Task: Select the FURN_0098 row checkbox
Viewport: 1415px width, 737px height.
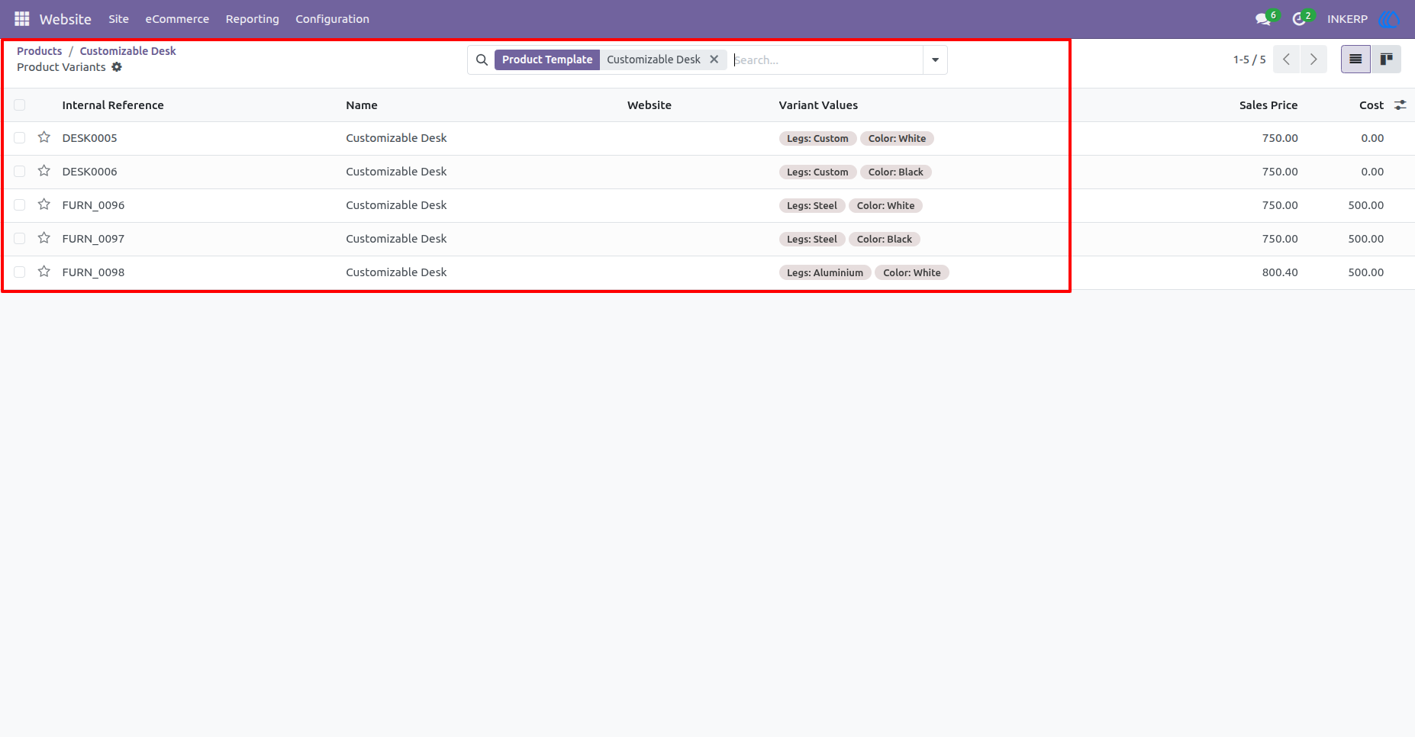Action: pos(20,272)
